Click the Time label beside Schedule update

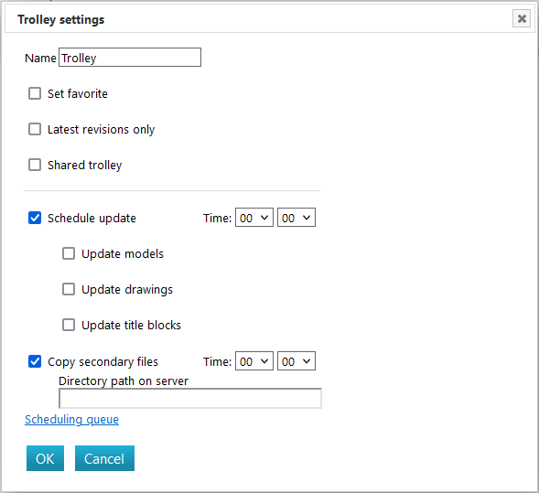[x=217, y=219]
